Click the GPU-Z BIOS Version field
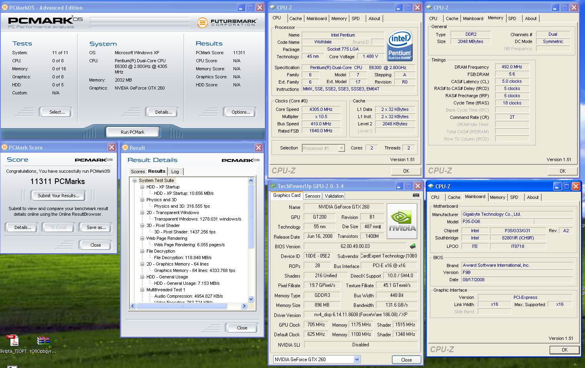The height and width of the screenshot is (368, 585). (355, 246)
